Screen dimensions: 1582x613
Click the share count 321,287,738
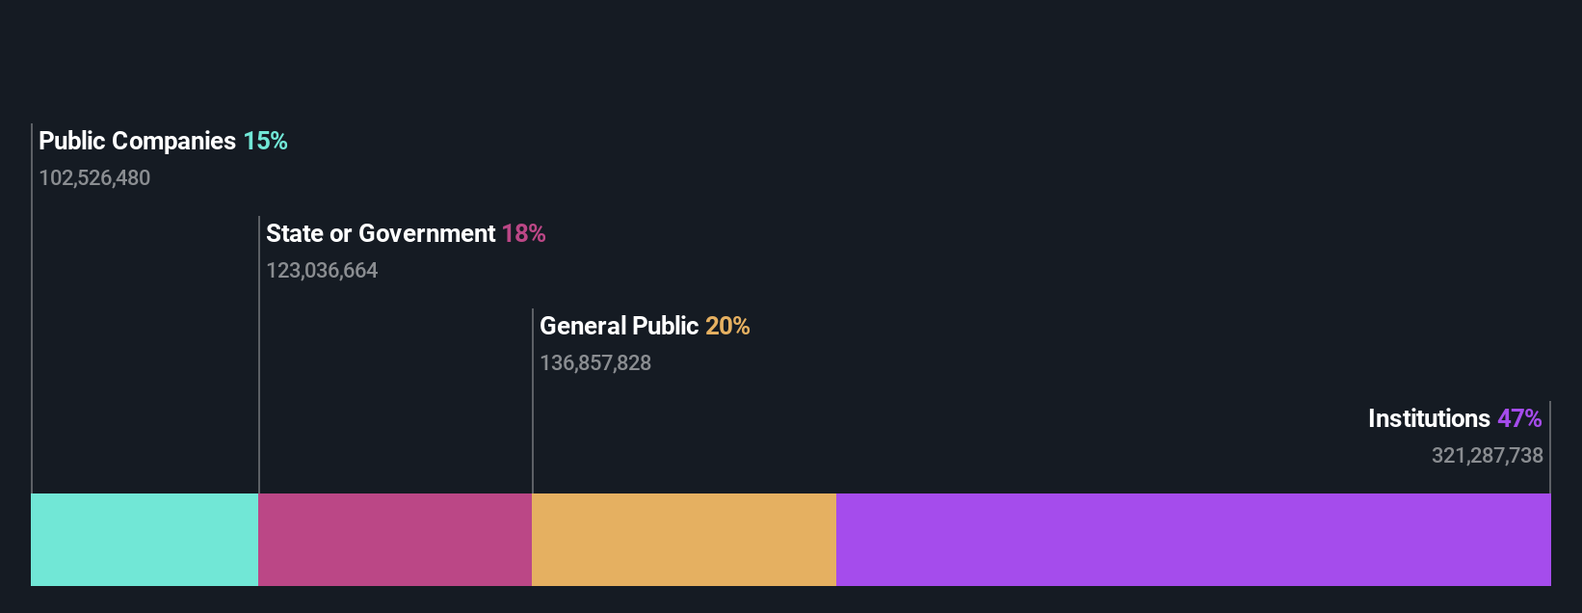click(1487, 455)
